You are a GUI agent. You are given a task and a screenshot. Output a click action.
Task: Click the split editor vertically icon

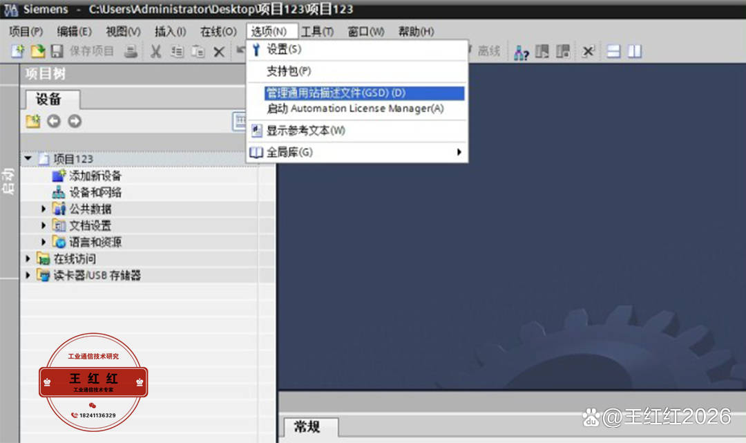coord(635,51)
